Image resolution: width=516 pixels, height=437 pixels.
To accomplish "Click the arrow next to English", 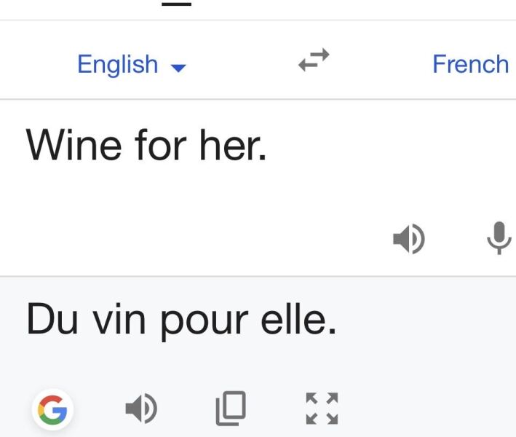I will pyautogui.click(x=178, y=68).
